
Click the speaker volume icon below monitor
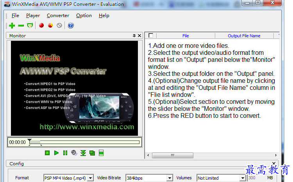pos(74,153)
